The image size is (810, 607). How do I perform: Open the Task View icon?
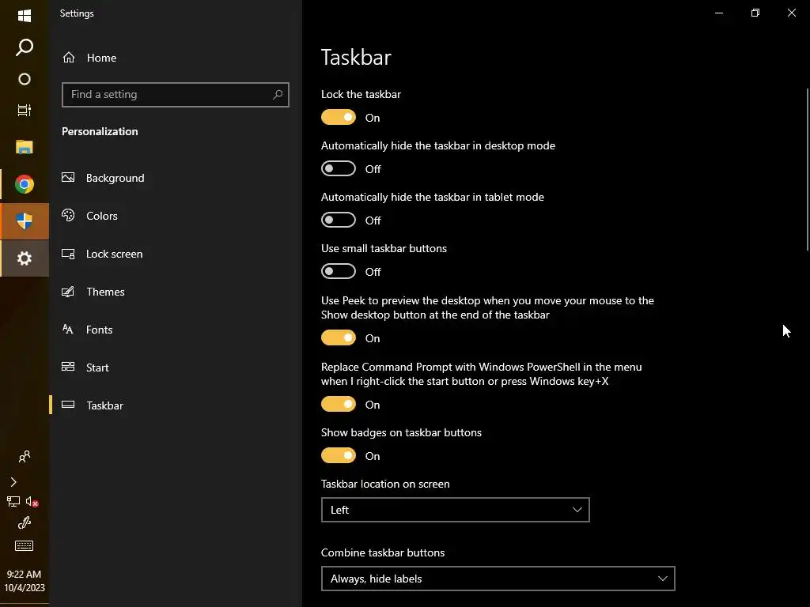coord(25,111)
